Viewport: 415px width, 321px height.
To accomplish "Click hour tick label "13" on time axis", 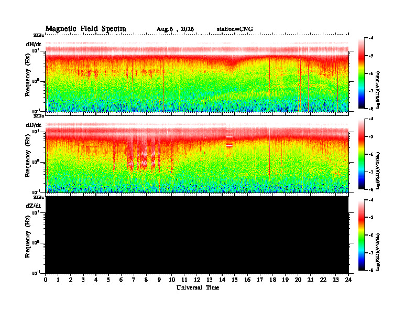I will 210,280.
